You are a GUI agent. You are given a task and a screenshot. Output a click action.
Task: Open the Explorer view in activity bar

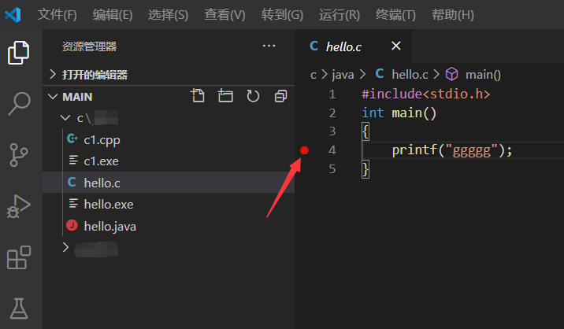tap(19, 53)
